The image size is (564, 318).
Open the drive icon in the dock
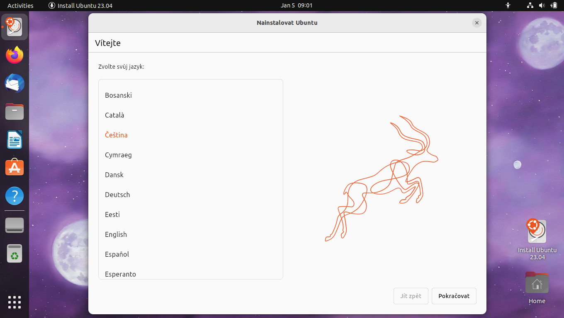coord(15,226)
